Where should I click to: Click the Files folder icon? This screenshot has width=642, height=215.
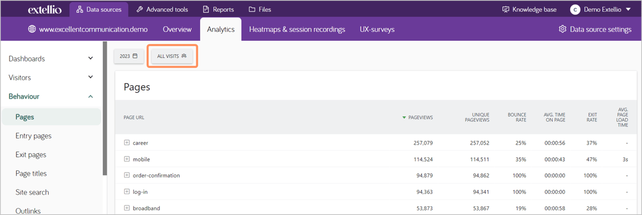pos(252,9)
